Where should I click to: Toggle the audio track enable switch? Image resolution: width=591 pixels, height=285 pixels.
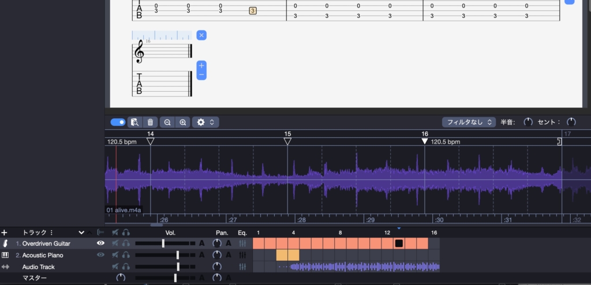point(118,122)
